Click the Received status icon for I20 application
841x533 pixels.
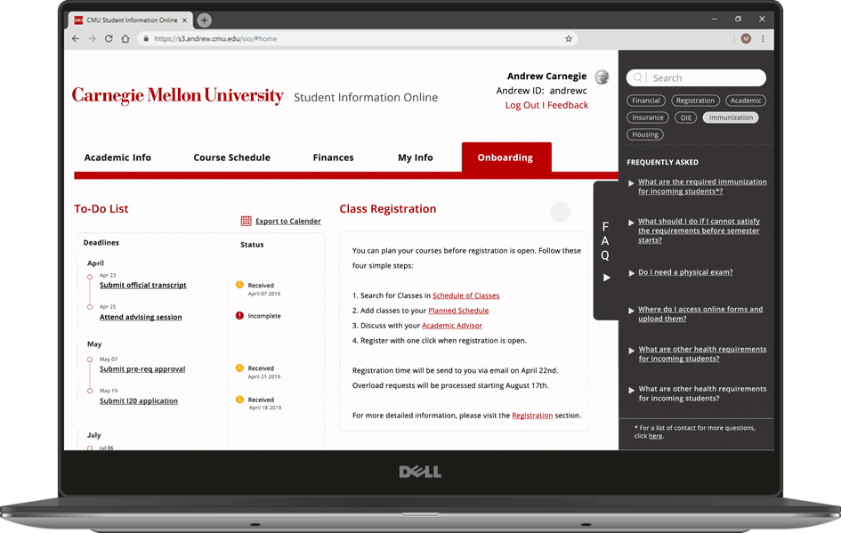(239, 399)
